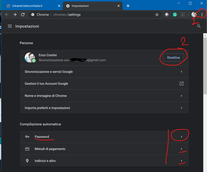Expand the Password row arrow

[x=181, y=137]
